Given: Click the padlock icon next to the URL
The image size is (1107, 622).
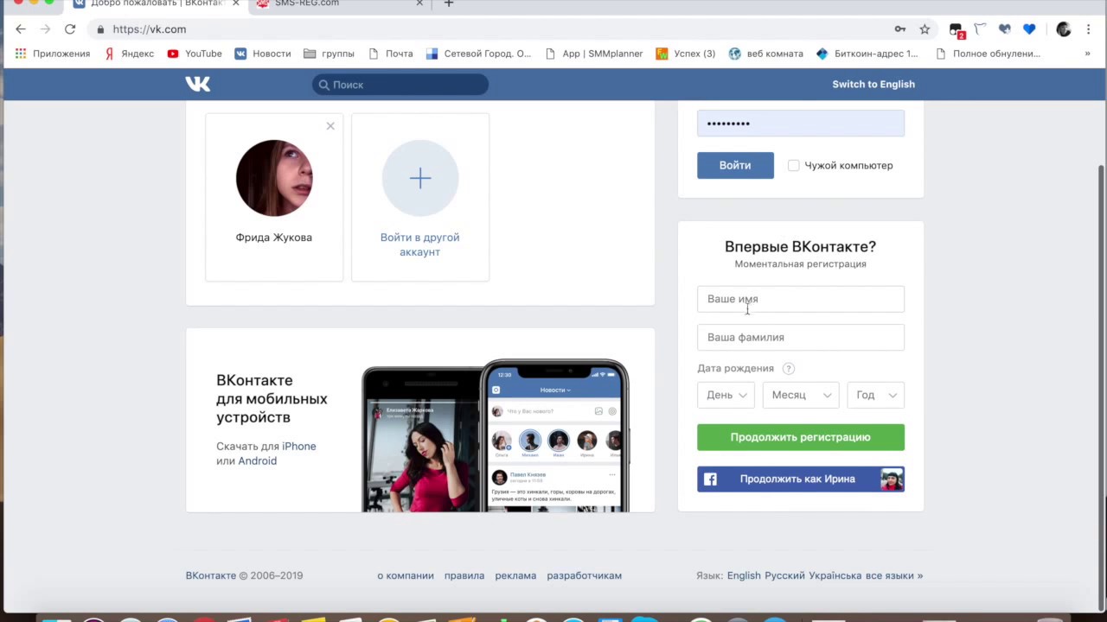Looking at the screenshot, I should tap(100, 29).
